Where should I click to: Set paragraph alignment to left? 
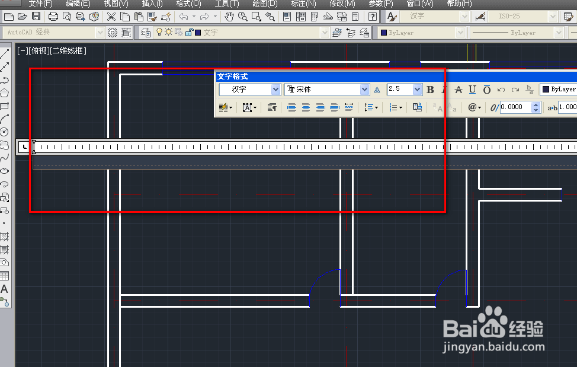(292, 107)
